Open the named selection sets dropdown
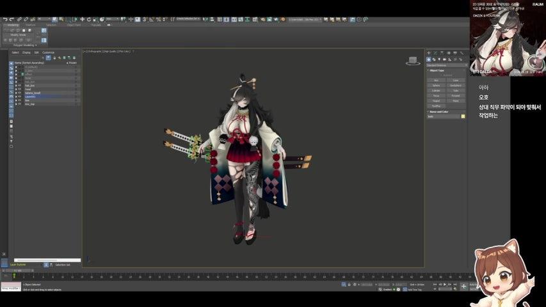The height and width of the screenshot is (307, 546). [x=189, y=19]
